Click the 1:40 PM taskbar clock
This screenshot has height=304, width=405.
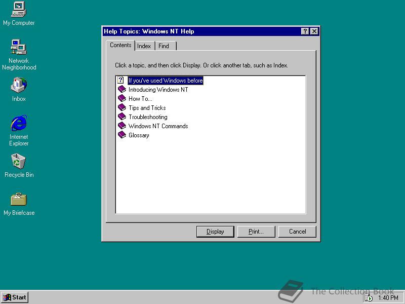coord(388,298)
